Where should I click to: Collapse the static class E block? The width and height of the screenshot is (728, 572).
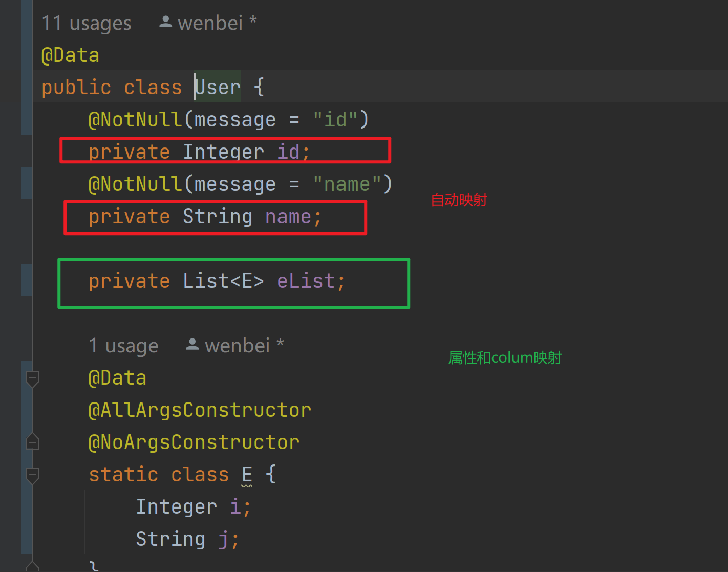pyautogui.click(x=32, y=475)
